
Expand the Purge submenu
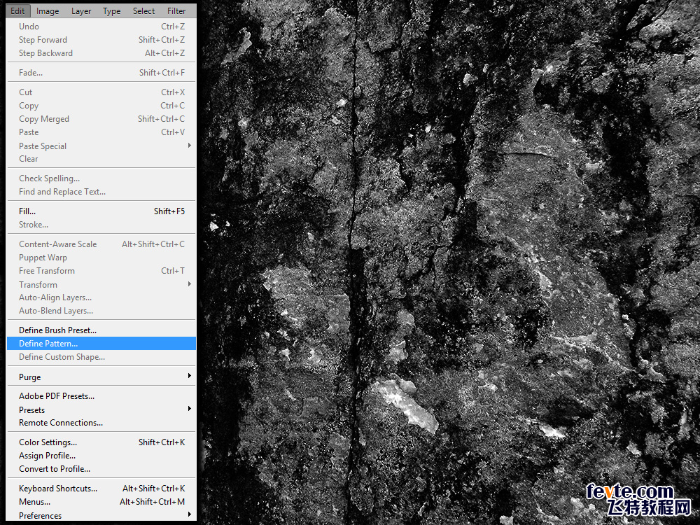[x=101, y=377]
